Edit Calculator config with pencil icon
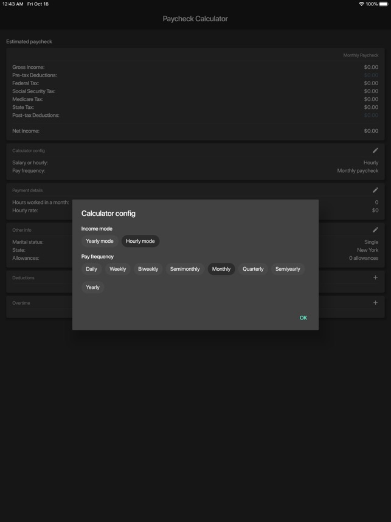The image size is (391, 522). coord(375,150)
